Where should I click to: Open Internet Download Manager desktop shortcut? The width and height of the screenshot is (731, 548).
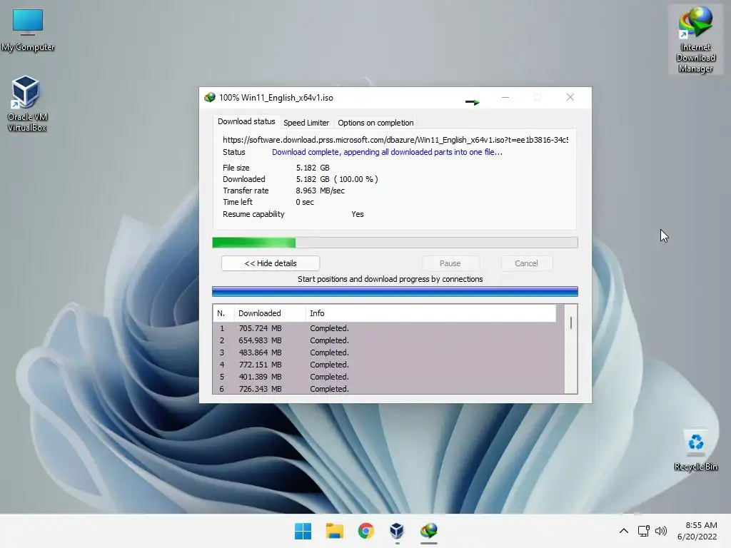695,40
